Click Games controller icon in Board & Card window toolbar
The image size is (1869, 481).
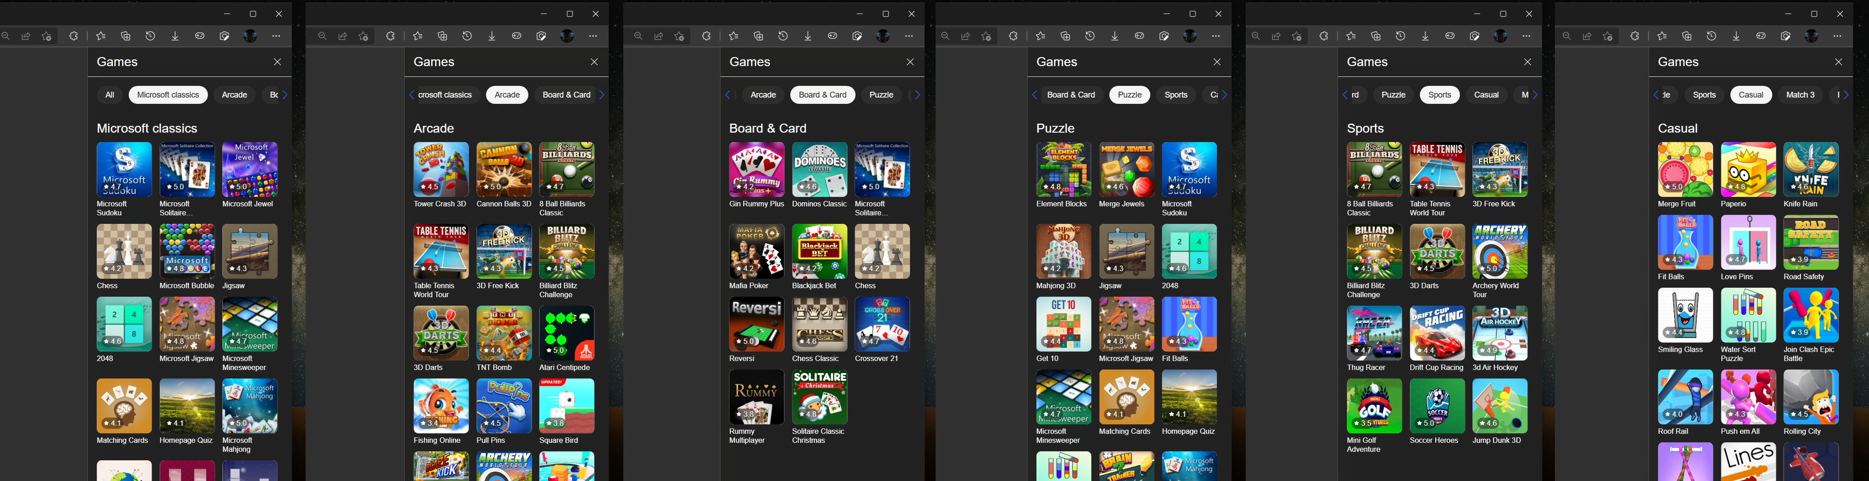pos(832,36)
